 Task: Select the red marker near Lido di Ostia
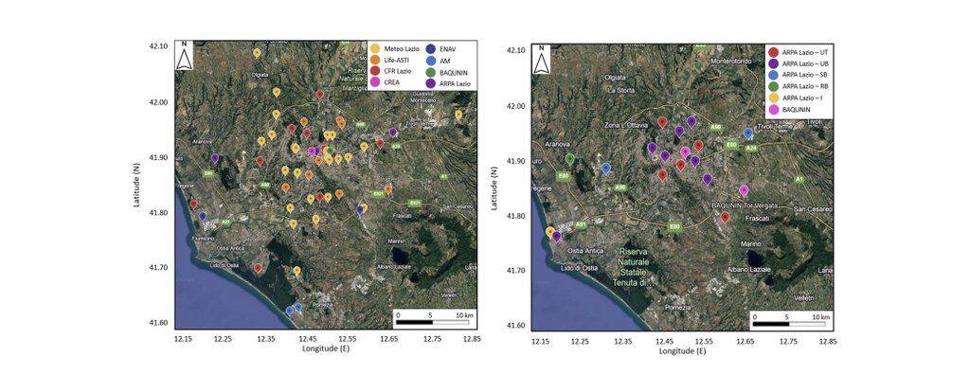pos(258,269)
